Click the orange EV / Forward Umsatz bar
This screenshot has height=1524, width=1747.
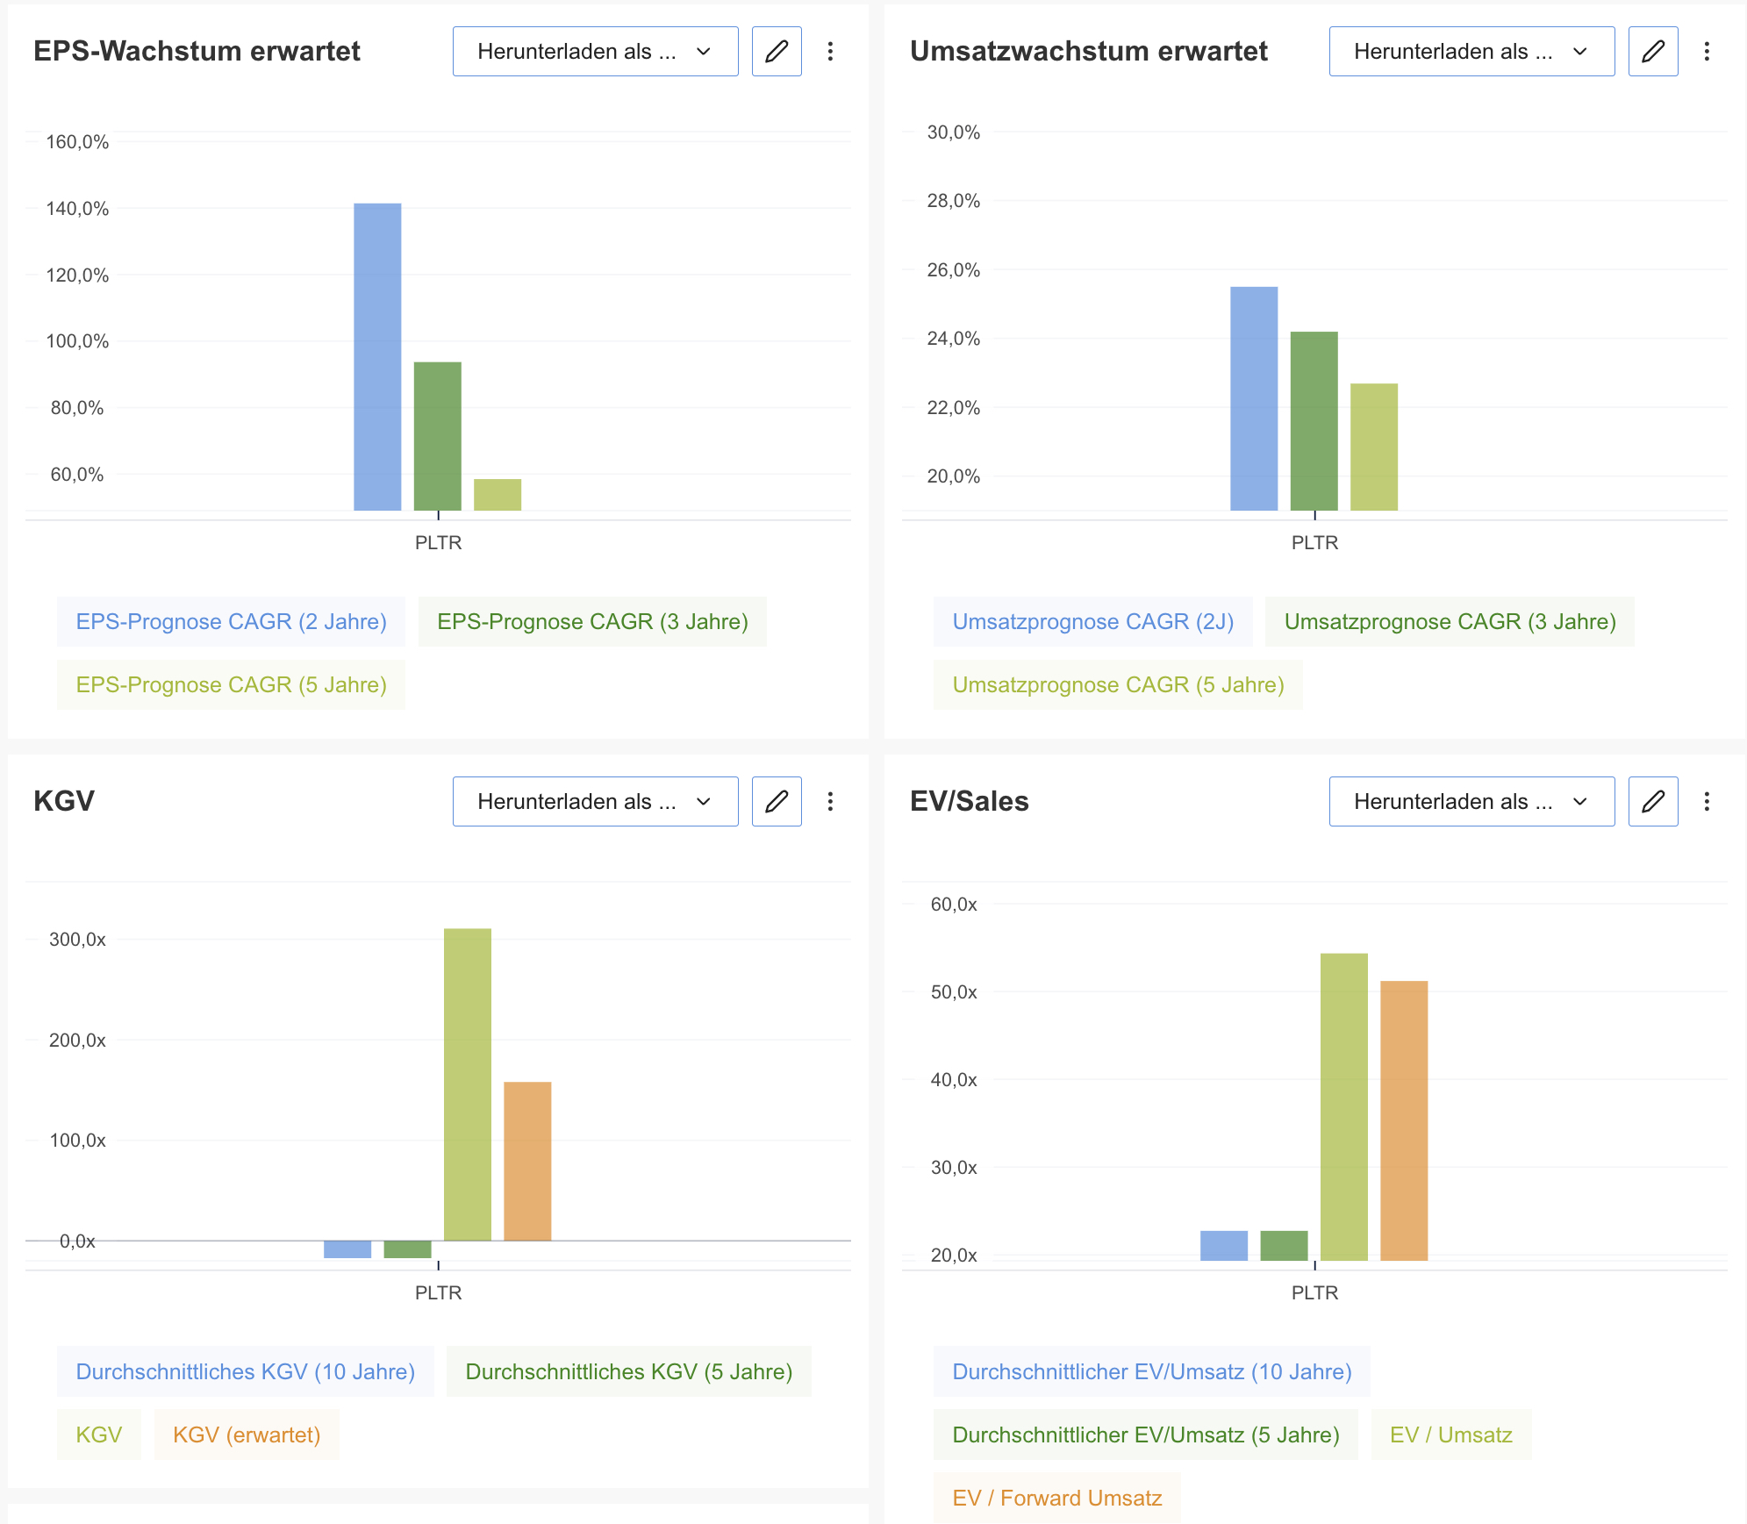(x=1404, y=1120)
